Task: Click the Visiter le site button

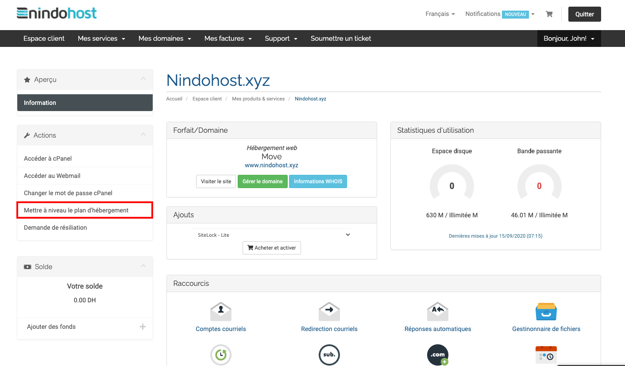Action: [216, 181]
